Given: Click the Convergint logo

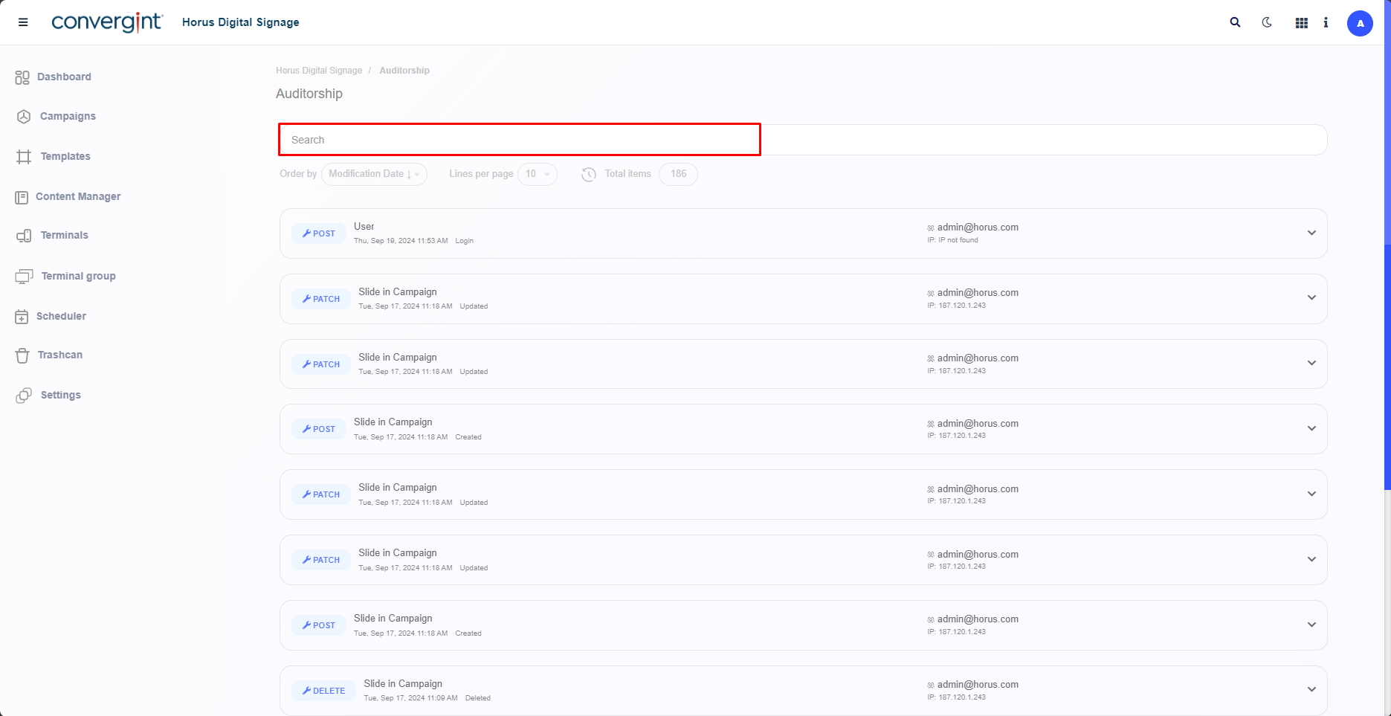Looking at the screenshot, I should tap(107, 22).
